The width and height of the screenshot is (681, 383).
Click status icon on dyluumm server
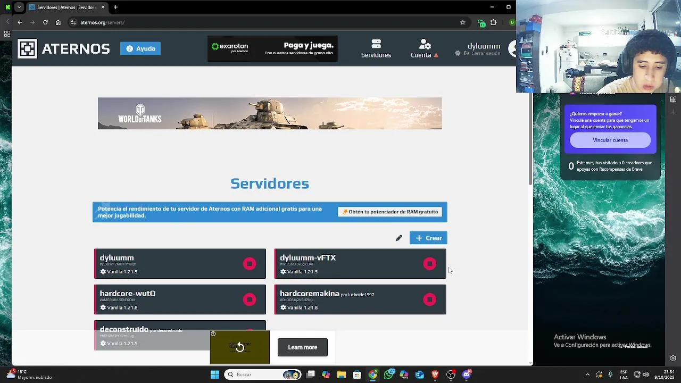[250, 264]
